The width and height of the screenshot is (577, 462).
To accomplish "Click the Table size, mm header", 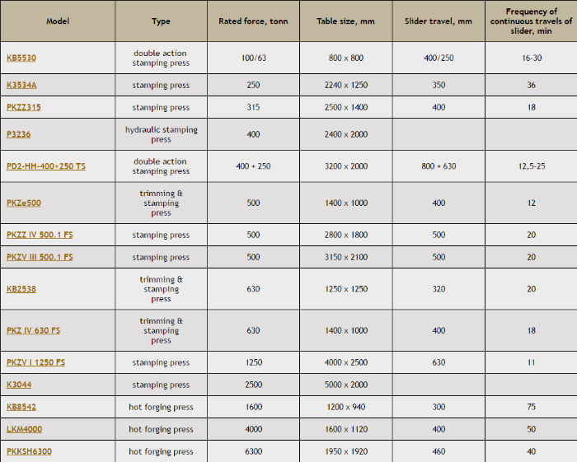I will (x=346, y=21).
